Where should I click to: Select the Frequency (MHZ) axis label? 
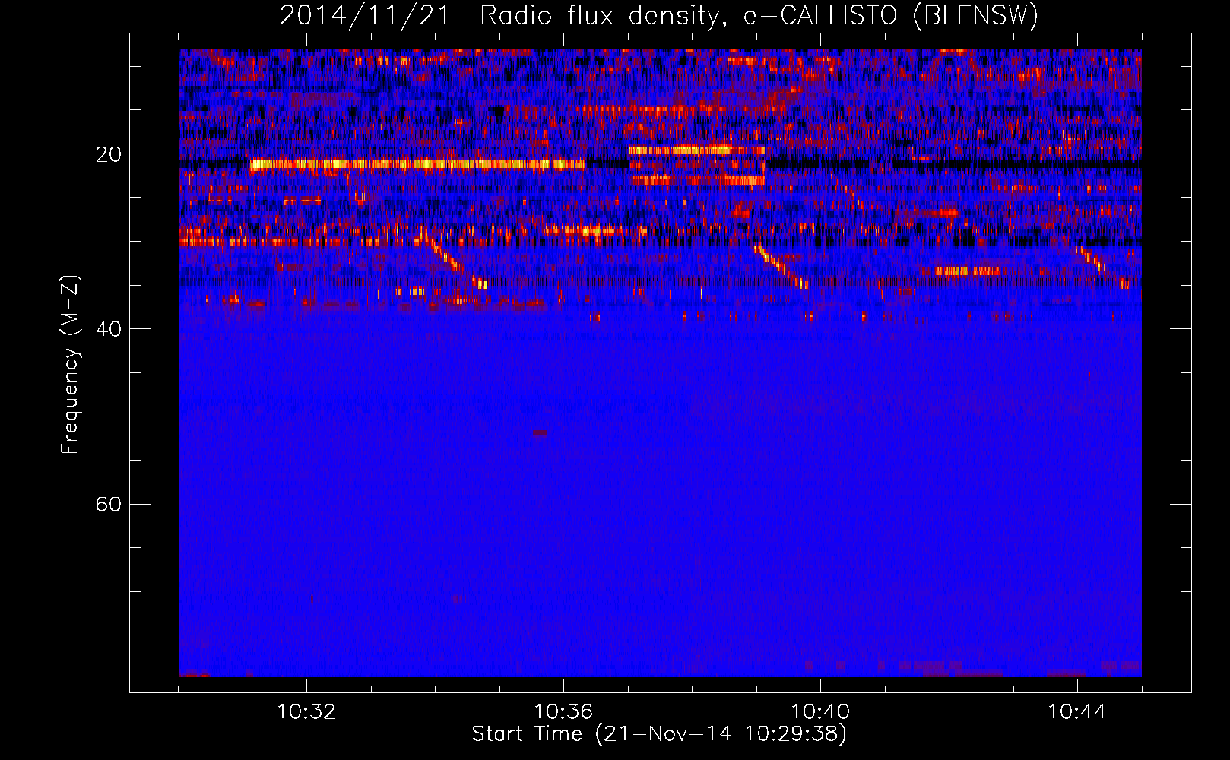(x=70, y=365)
